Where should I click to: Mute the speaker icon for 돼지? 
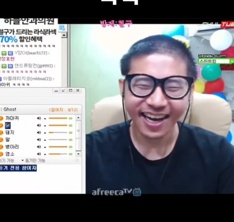[x=39, y=133]
